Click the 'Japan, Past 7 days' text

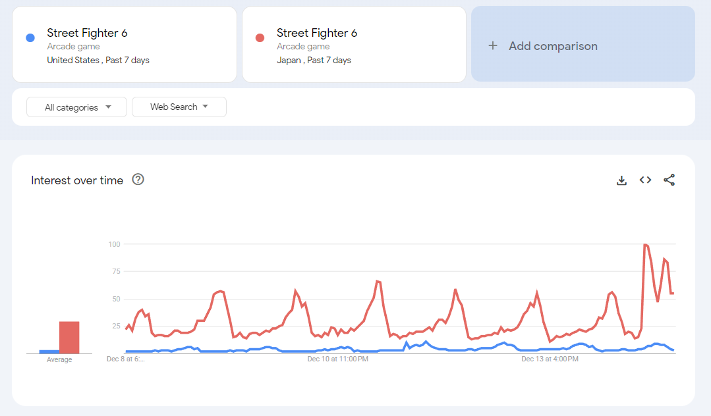314,61
